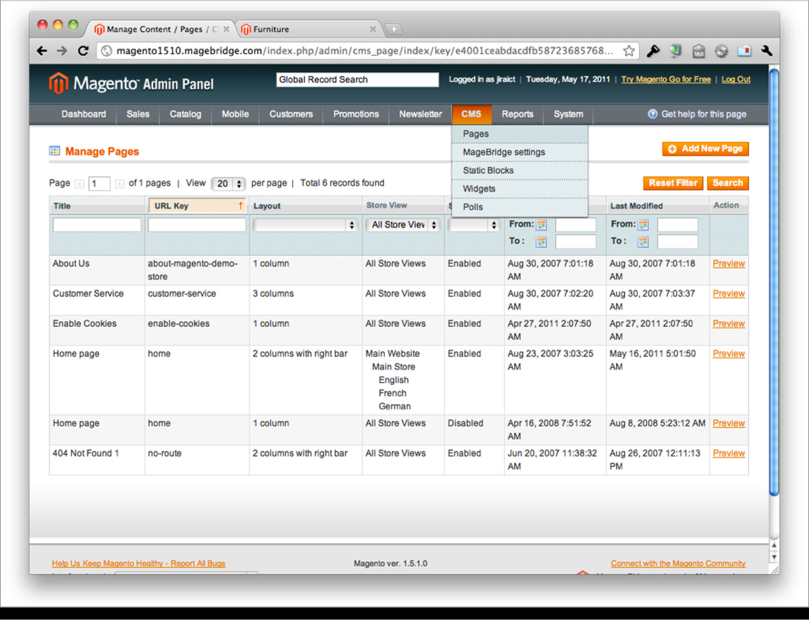
Task: Open the Reports menu
Action: [517, 114]
